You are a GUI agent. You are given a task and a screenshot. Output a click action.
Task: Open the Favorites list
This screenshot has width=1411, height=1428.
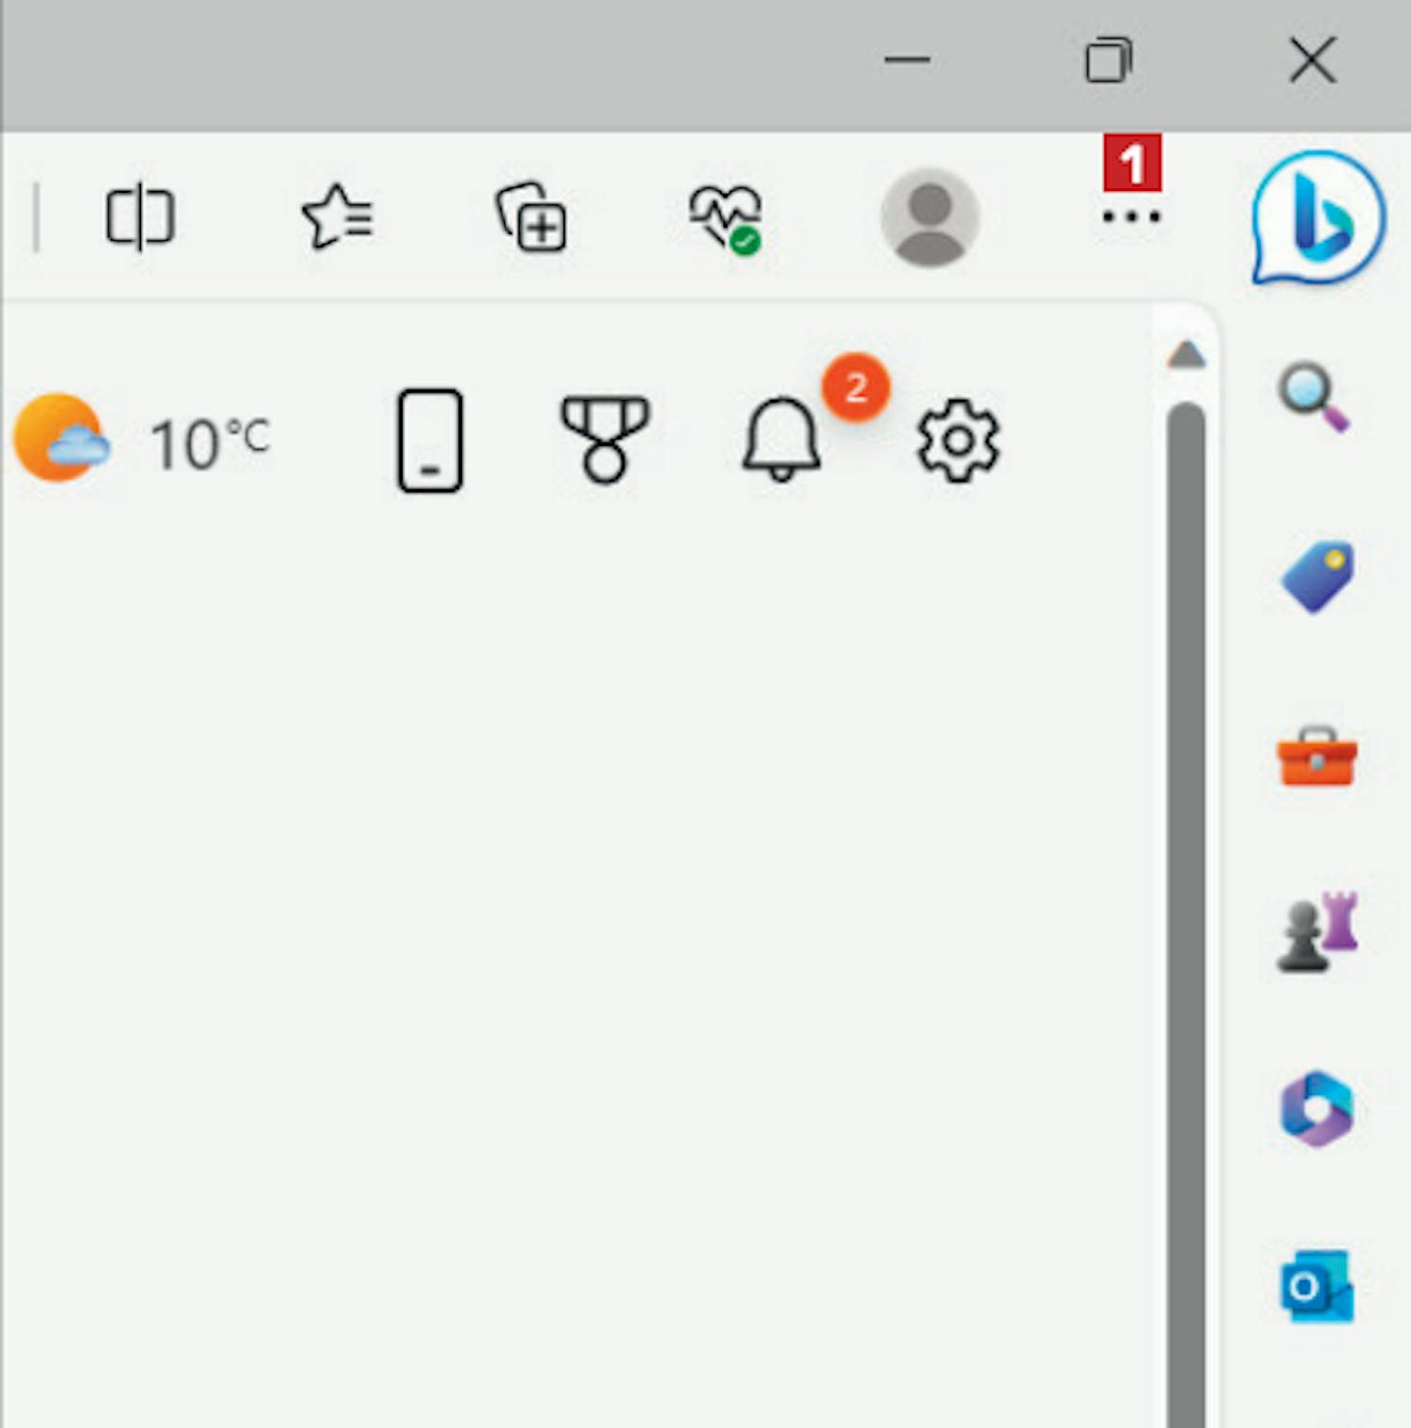click(x=338, y=217)
